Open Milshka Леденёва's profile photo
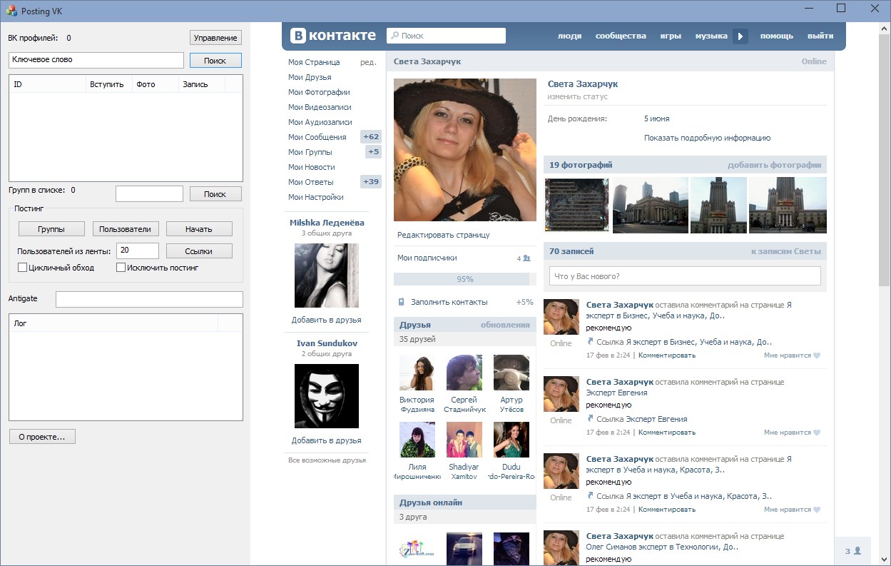891x566 pixels. (327, 276)
